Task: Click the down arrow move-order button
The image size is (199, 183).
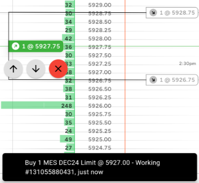Action: (x=36, y=69)
